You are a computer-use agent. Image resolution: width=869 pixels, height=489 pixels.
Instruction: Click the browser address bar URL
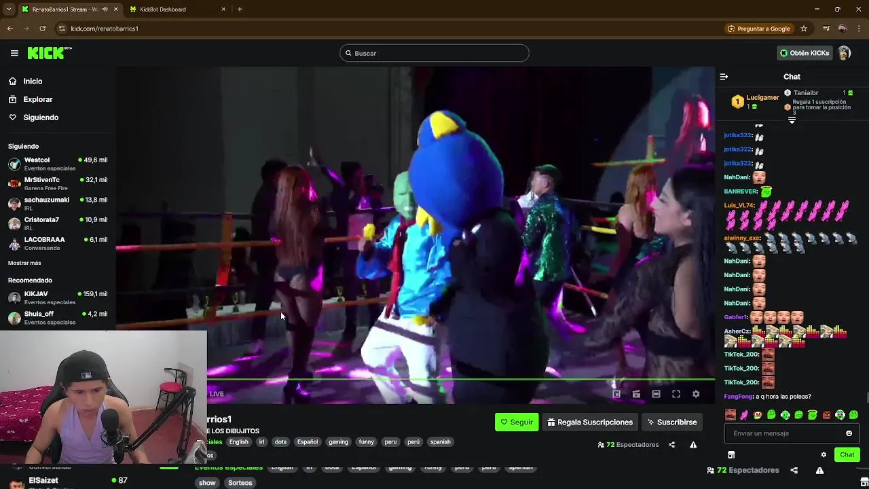[105, 29]
